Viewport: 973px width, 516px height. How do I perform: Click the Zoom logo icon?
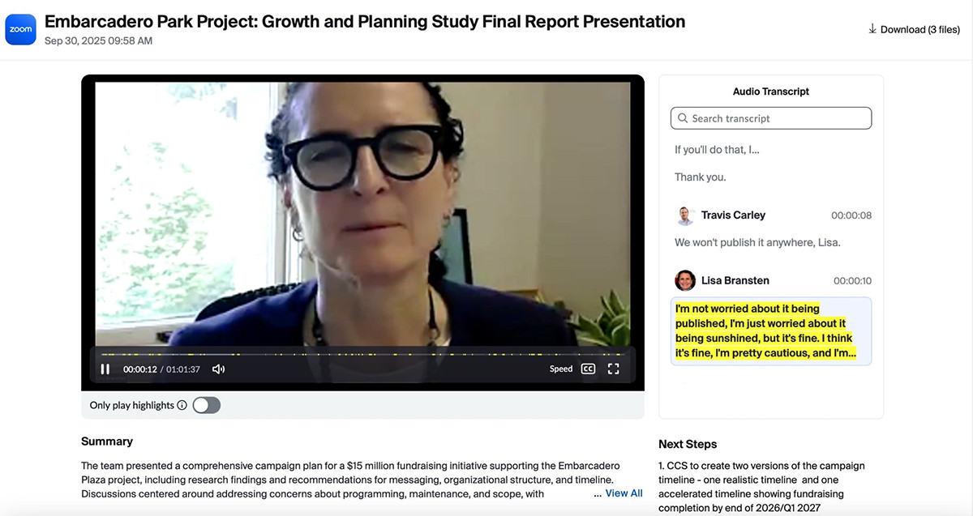(x=20, y=29)
